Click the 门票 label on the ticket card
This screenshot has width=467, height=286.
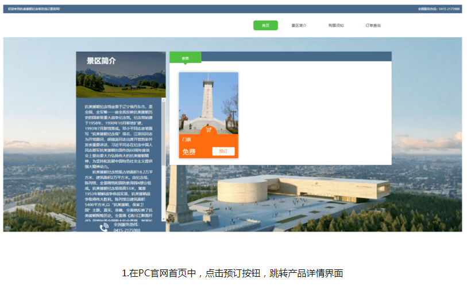tap(187, 140)
